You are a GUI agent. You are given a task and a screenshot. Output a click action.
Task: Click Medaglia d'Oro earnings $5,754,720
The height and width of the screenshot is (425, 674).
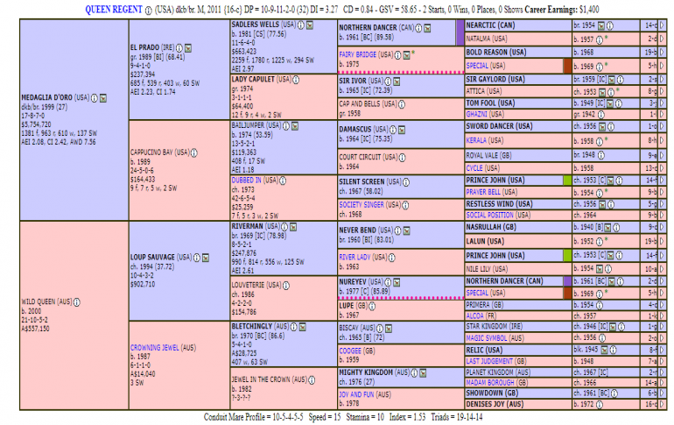point(36,124)
